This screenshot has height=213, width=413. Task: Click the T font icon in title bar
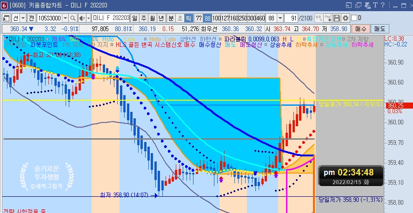375,5
